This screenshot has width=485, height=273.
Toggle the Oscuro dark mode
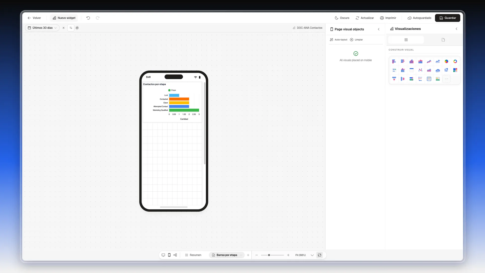point(342,18)
